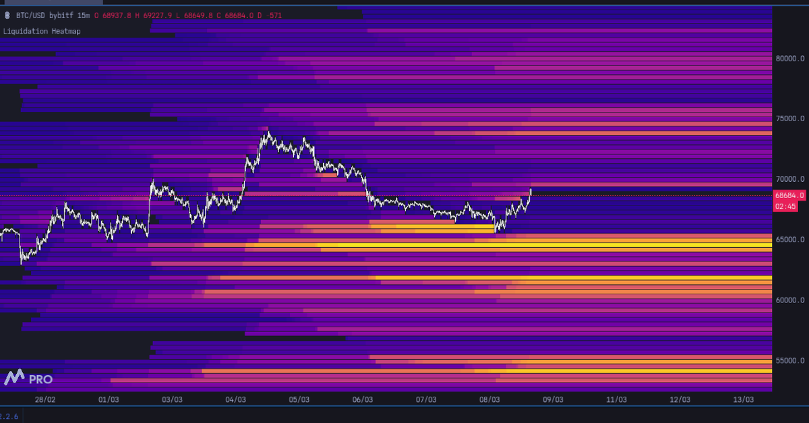This screenshot has width=809, height=423.
Task: Click the 12/03 date on time axis
Action: pyautogui.click(x=680, y=399)
